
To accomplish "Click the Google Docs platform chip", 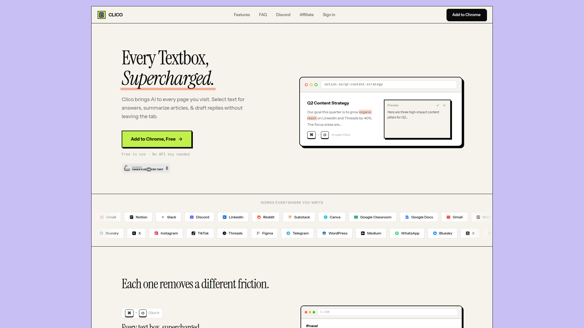I will pos(419,217).
